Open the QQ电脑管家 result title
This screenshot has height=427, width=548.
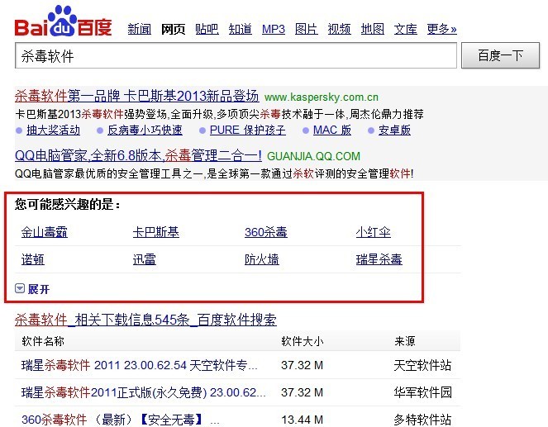[x=138, y=155]
